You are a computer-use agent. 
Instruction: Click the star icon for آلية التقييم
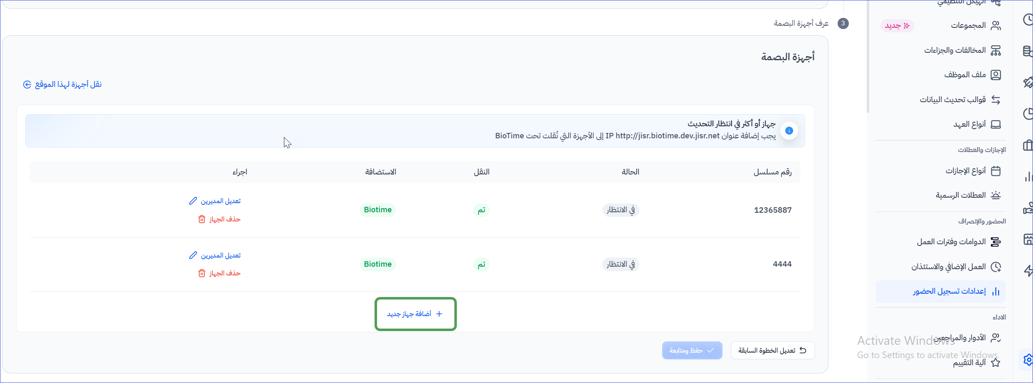pyautogui.click(x=996, y=363)
